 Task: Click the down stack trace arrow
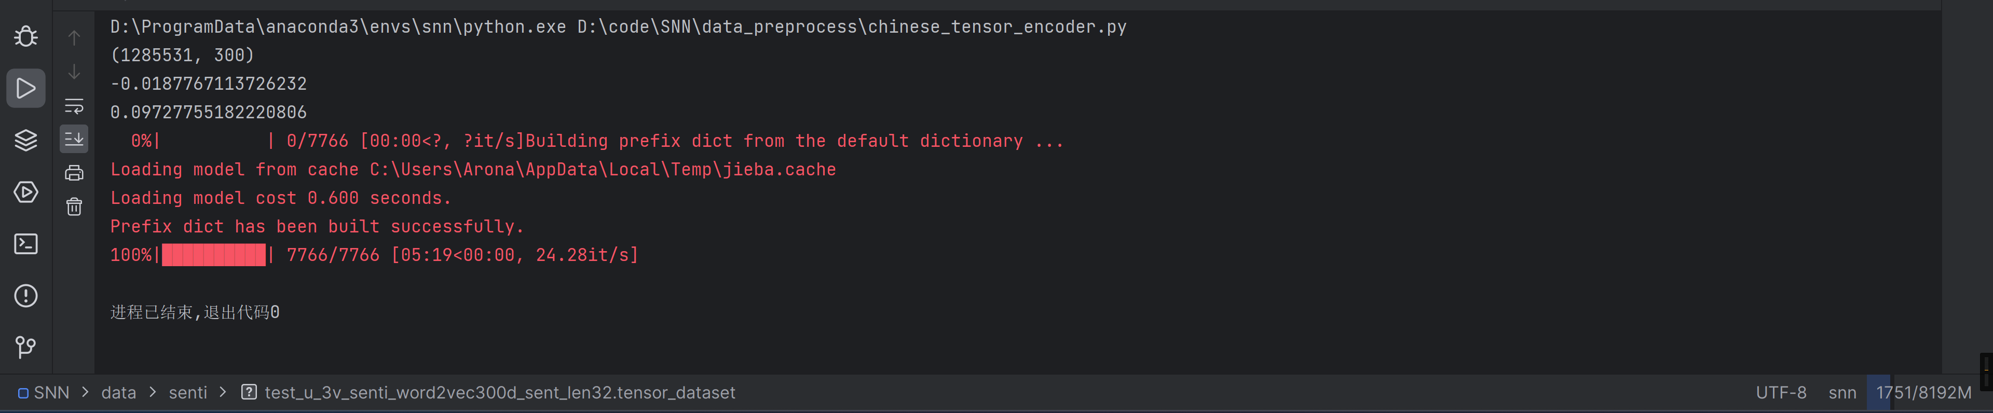click(74, 72)
